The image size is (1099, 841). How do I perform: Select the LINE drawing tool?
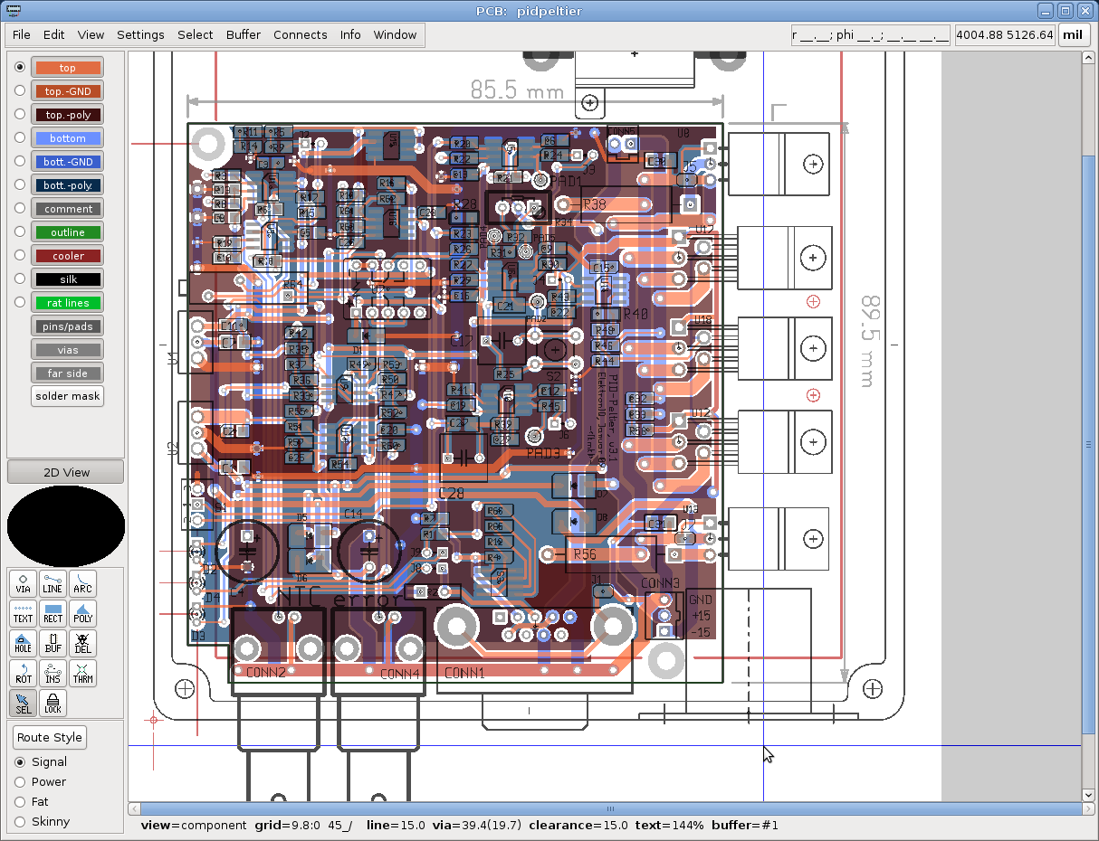(x=53, y=584)
